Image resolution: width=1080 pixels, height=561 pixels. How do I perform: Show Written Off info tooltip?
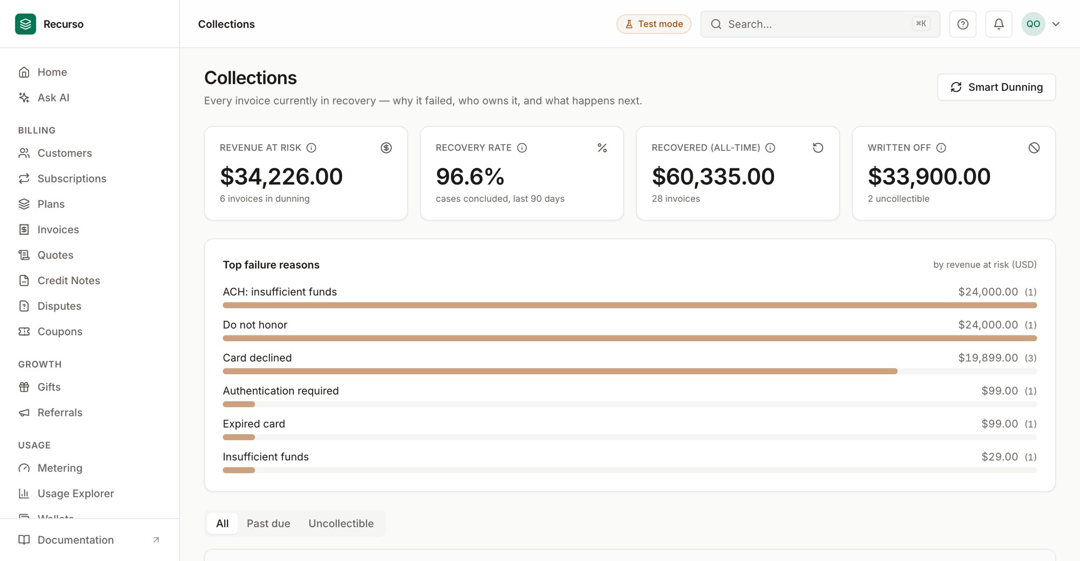pyautogui.click(x=941, y=147)
